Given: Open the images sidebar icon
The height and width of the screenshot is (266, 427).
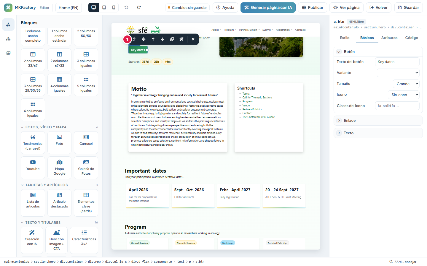Looking at the screenshot, I should pos(8,53).
